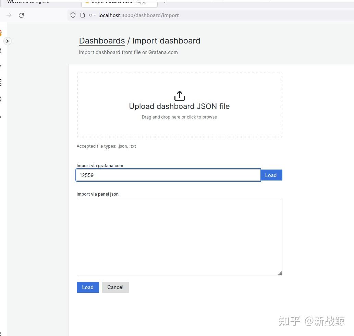Click inside the 'Import via panel json' textarea
The width and height of the screenshot is (354, 336).
[179, 236]
